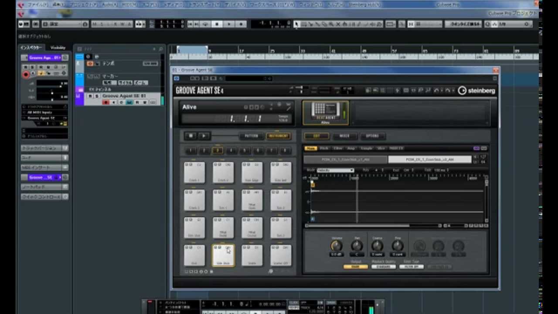Screen dimensions: 558x314
Task: Expand the MIDI インサート inspector section
Action: pyautogui.click(x=45, y=167)
